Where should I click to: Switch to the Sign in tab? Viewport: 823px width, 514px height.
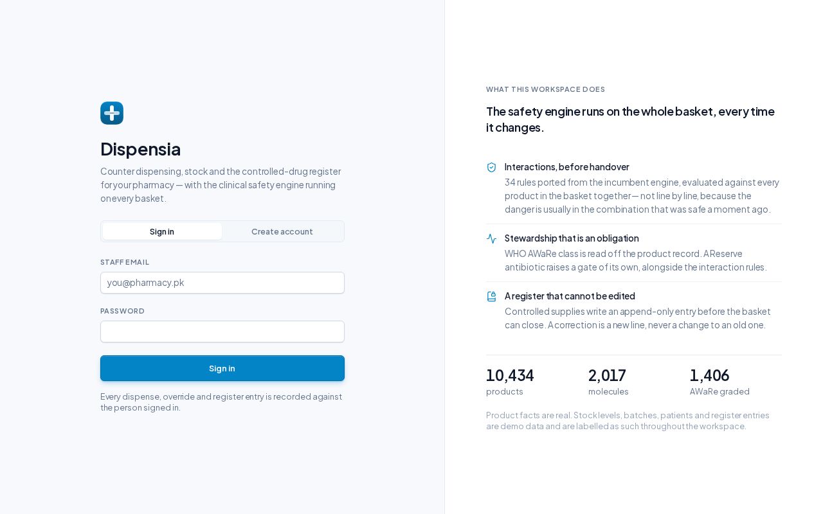tap(162, 231)
